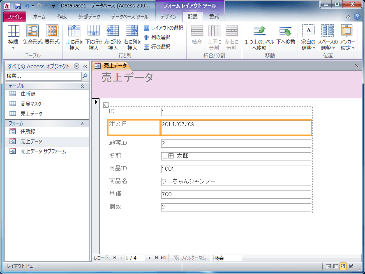
Task: Open Access Help question mark icon
Action: pyautogui.click(x=357, y=16)
